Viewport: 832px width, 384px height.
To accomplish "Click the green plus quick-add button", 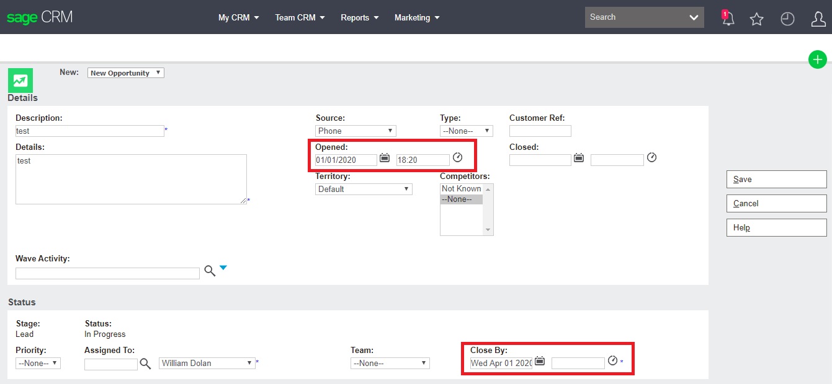I will pyautogui.click(x=817, y=60).
